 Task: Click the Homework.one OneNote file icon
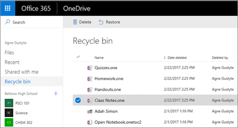click(90, 79)
